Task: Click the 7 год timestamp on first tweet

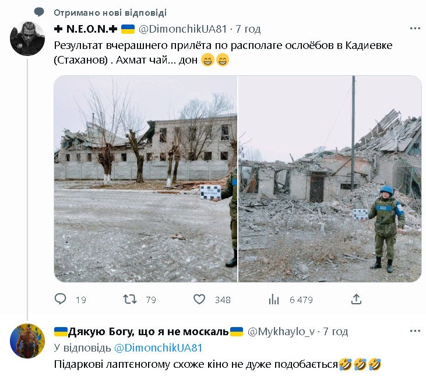Action: 248,29
